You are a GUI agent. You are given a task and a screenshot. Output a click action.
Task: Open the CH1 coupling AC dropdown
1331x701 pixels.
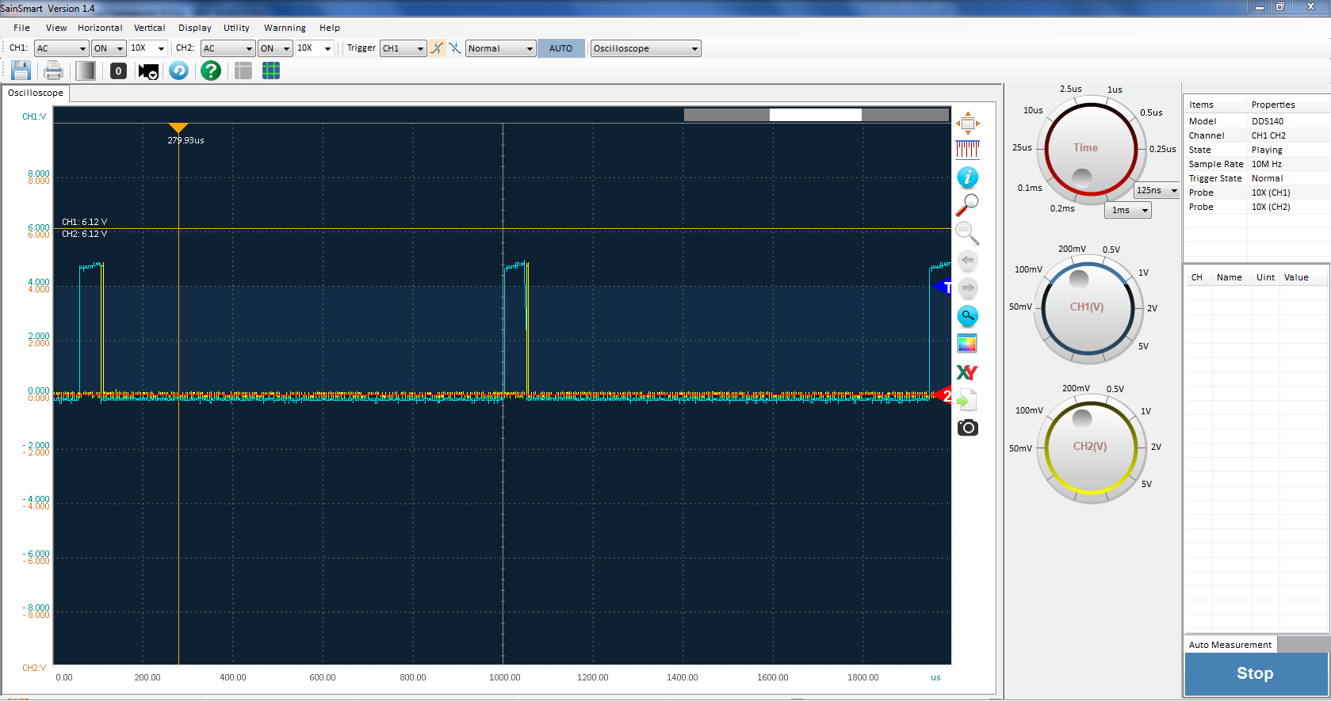click(61, 48)
